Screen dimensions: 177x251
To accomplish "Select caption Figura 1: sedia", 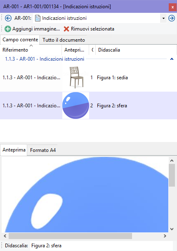I will tap(112, 78).
